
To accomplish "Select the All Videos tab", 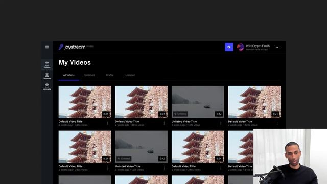I will coord(68,75).
